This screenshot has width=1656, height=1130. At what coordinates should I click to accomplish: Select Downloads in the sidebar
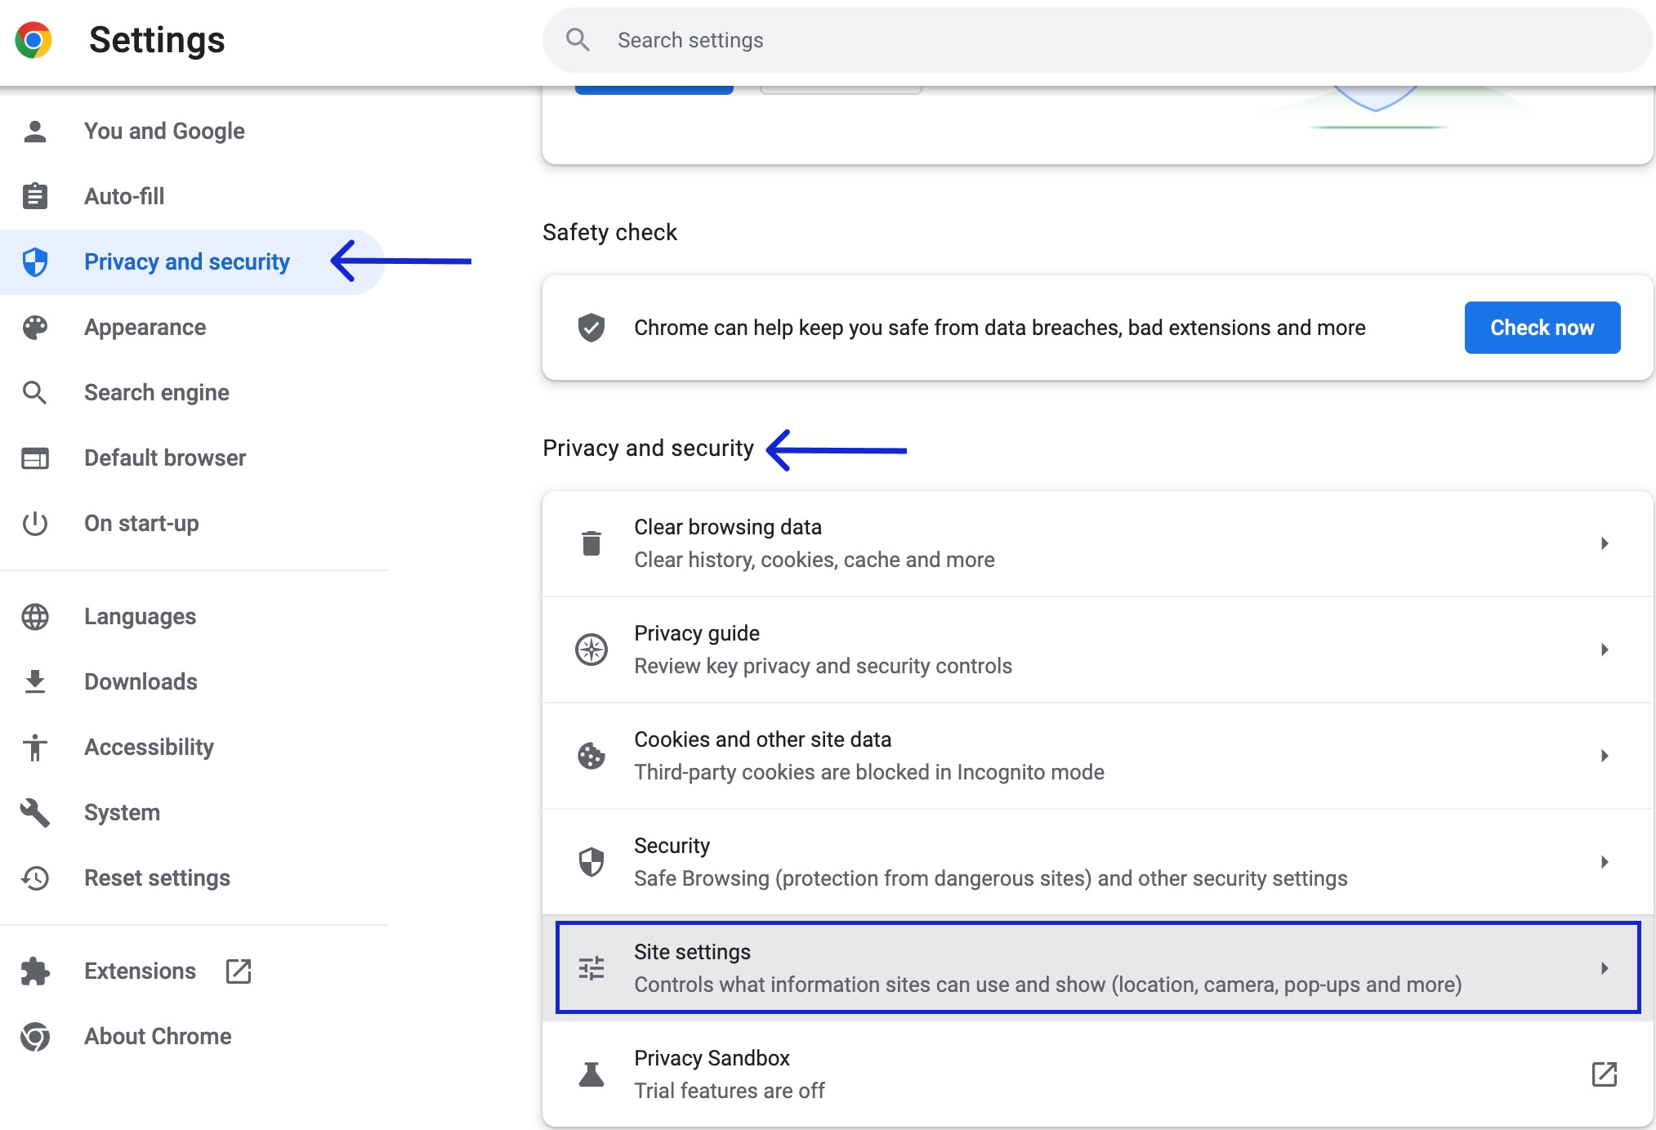click(x=141, y=681)
